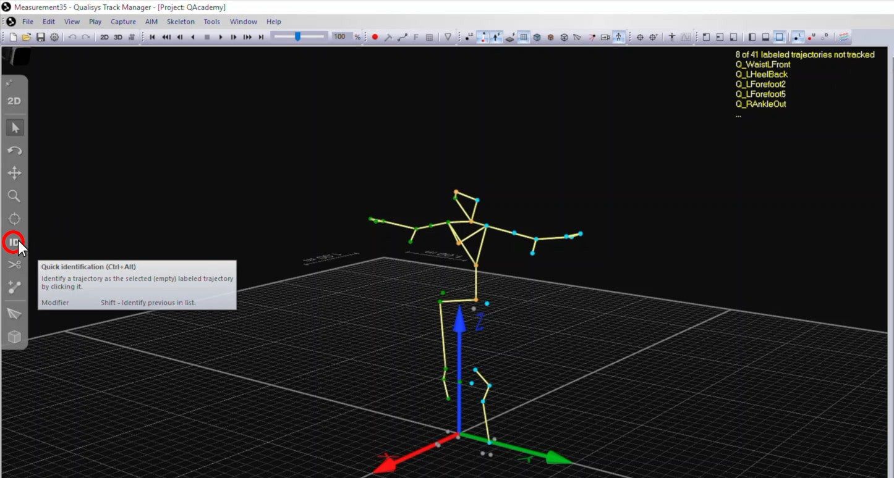
Task: Open the Edit menu
Action: [49, 22]
